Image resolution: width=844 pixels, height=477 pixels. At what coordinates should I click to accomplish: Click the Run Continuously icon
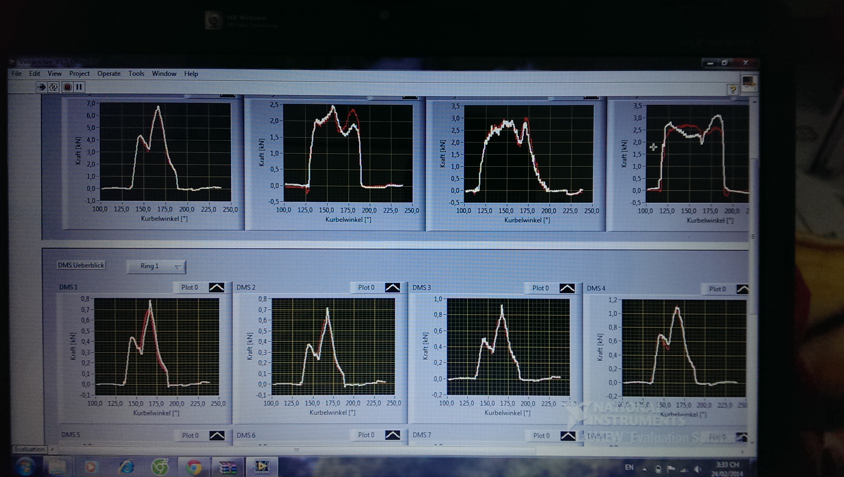53,87
